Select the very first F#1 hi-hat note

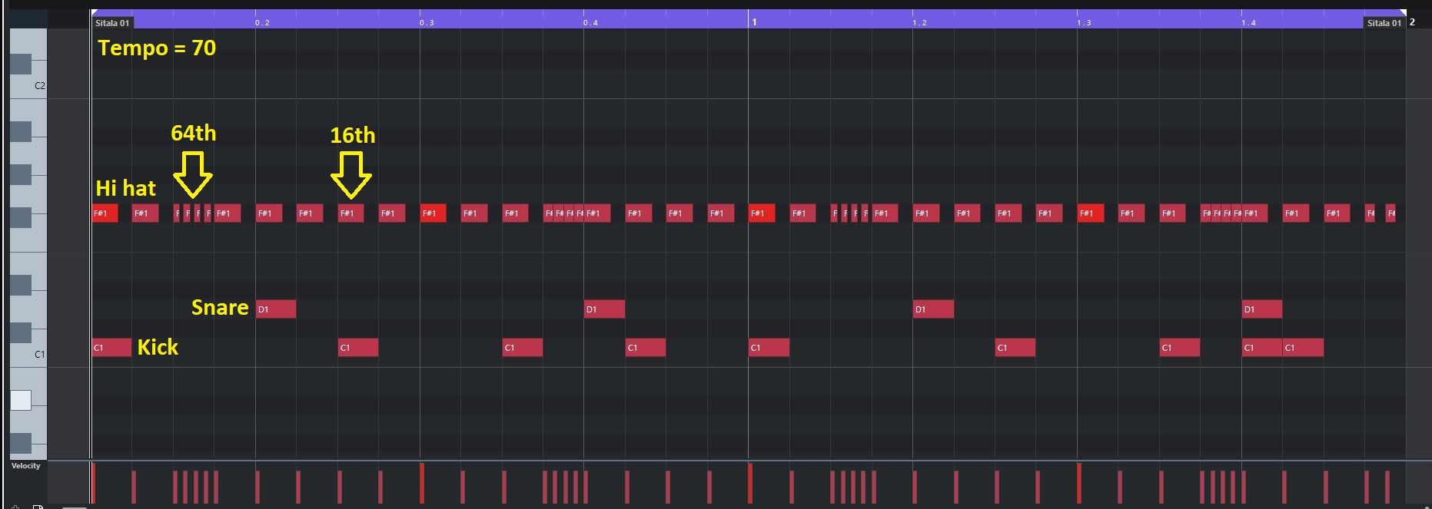click(x=105, y=213)
